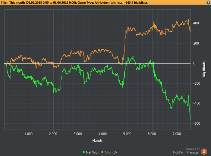Image resolution: width=211 pixels, height=156 pixels.
Task: Click the 'Filter:' label in header
Action: [x=5, y=2]
